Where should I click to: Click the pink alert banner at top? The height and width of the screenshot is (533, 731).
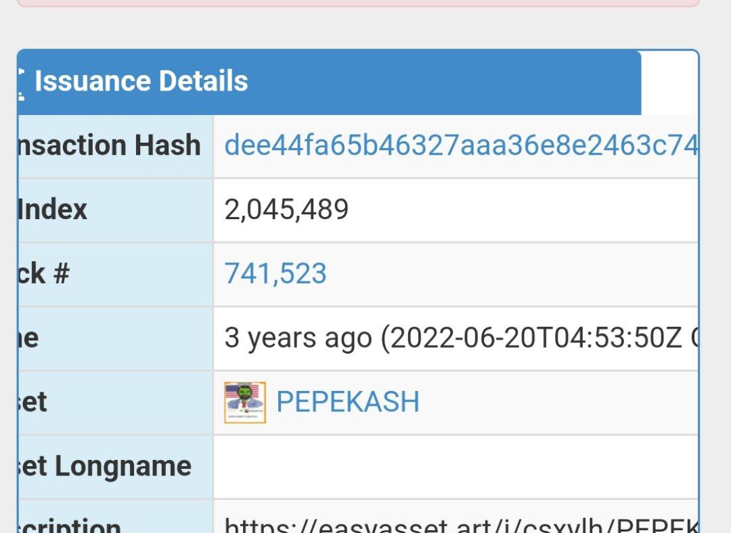(x=358, y=3)
